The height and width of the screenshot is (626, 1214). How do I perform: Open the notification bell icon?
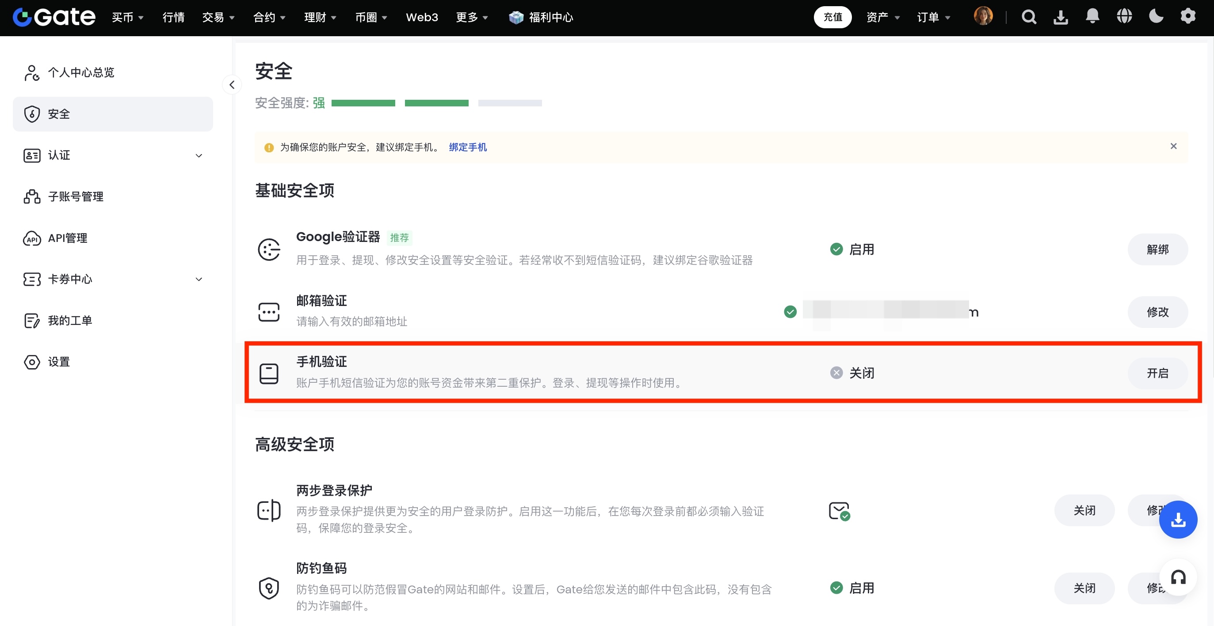[1092, 16]
